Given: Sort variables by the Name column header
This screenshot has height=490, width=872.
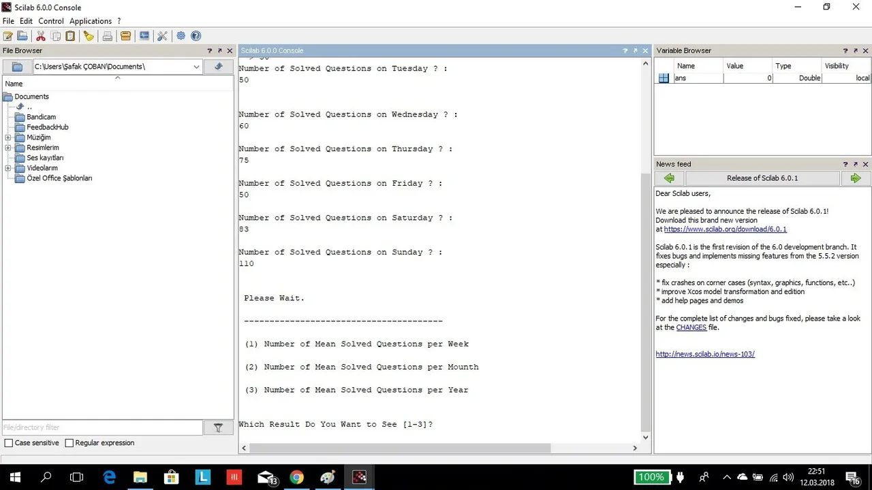Looking at the screenshot, I should 698,66.
